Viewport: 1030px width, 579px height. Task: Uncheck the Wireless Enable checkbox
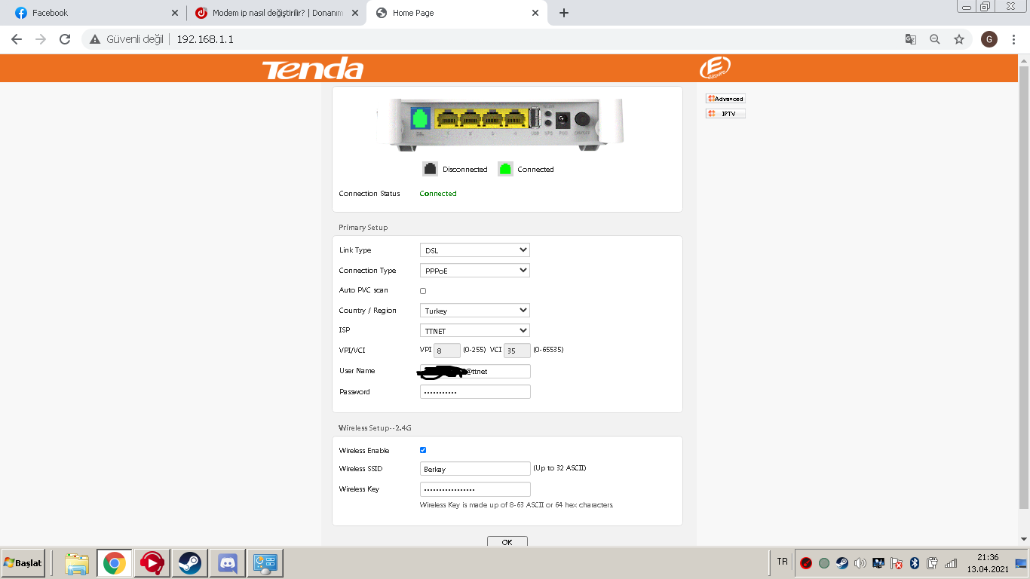423,450
